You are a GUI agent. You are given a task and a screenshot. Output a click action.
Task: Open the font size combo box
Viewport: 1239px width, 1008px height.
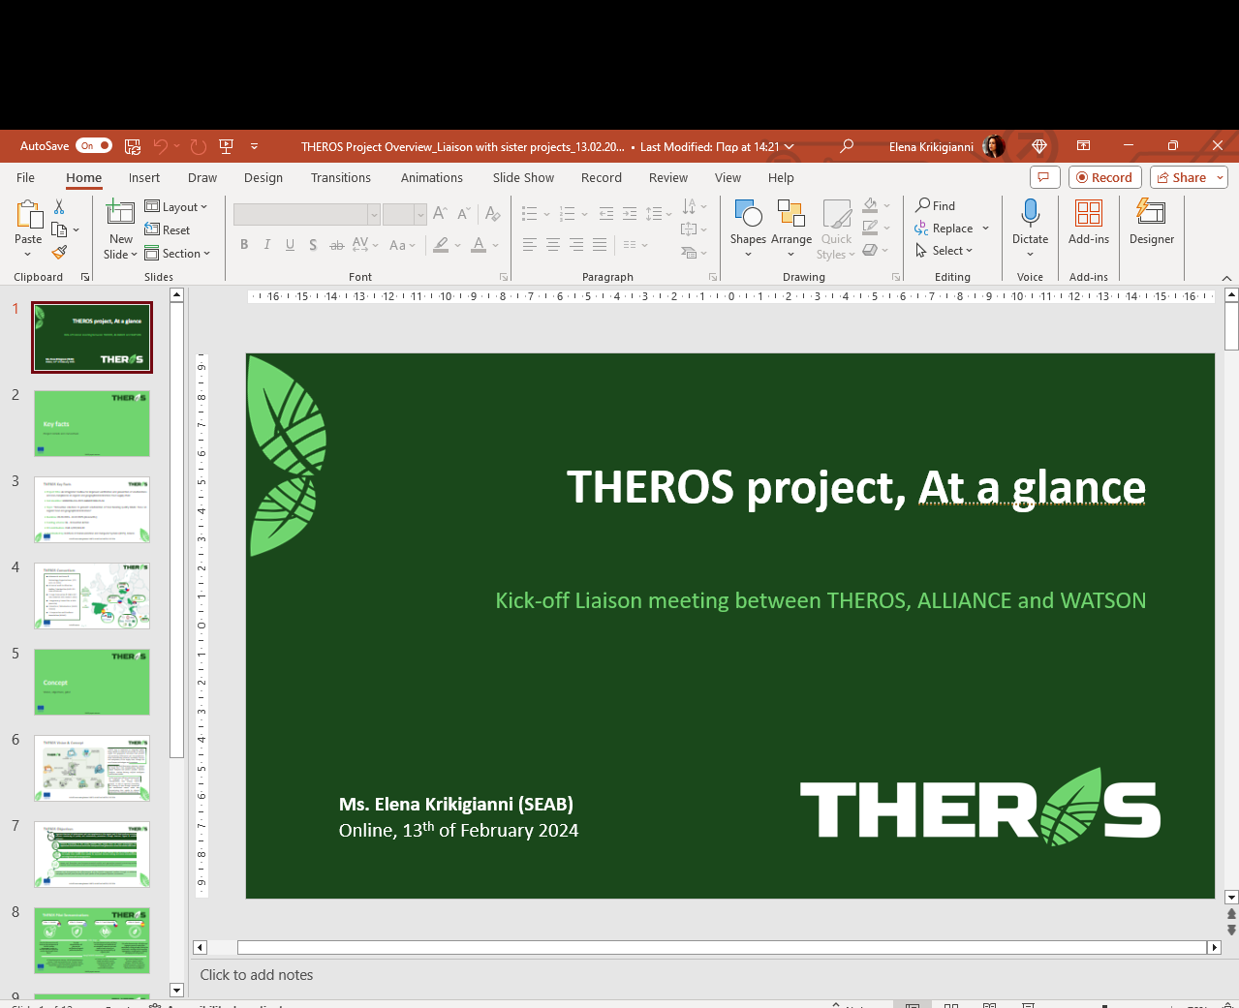click(x=405, y=214)
